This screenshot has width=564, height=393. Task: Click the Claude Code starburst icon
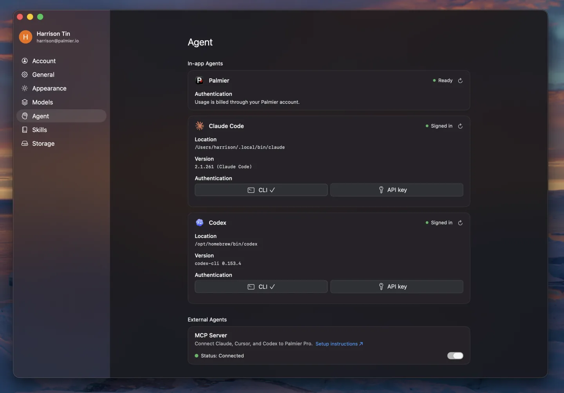click(x=199, y=126)
